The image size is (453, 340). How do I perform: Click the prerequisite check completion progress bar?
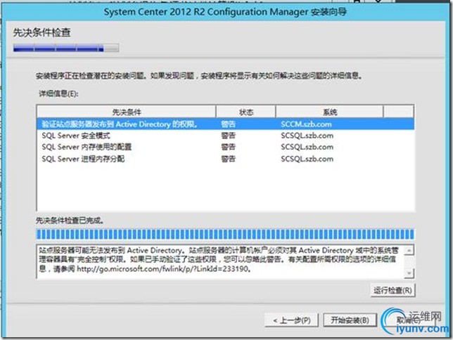point(225,234)
